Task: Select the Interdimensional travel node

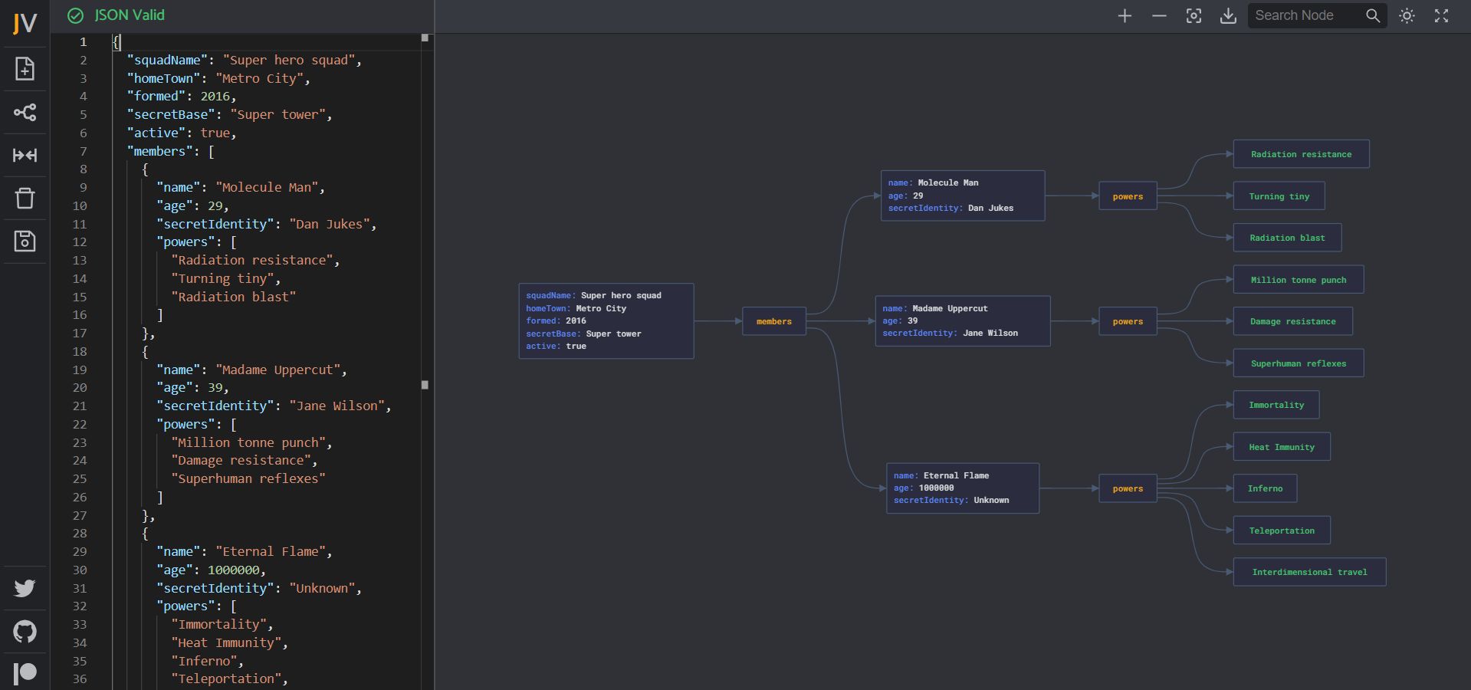Action: [1309, 572]
